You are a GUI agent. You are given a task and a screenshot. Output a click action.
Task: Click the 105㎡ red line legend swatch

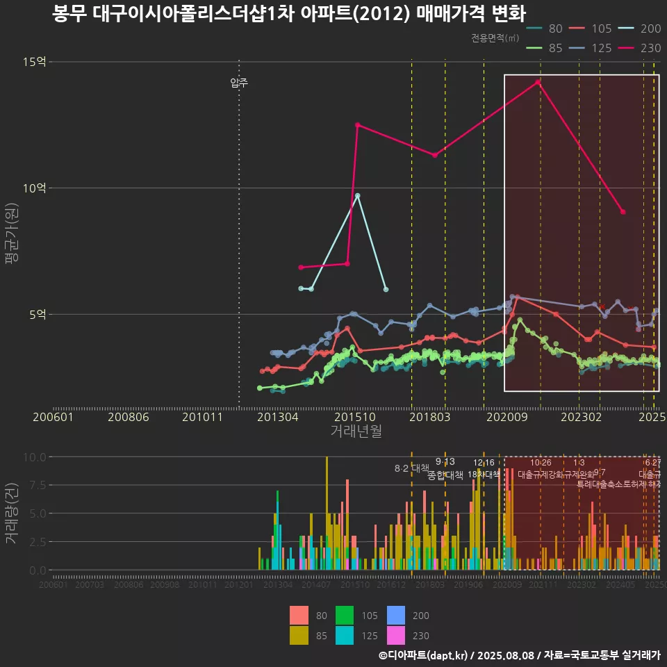tap(577, 28)
